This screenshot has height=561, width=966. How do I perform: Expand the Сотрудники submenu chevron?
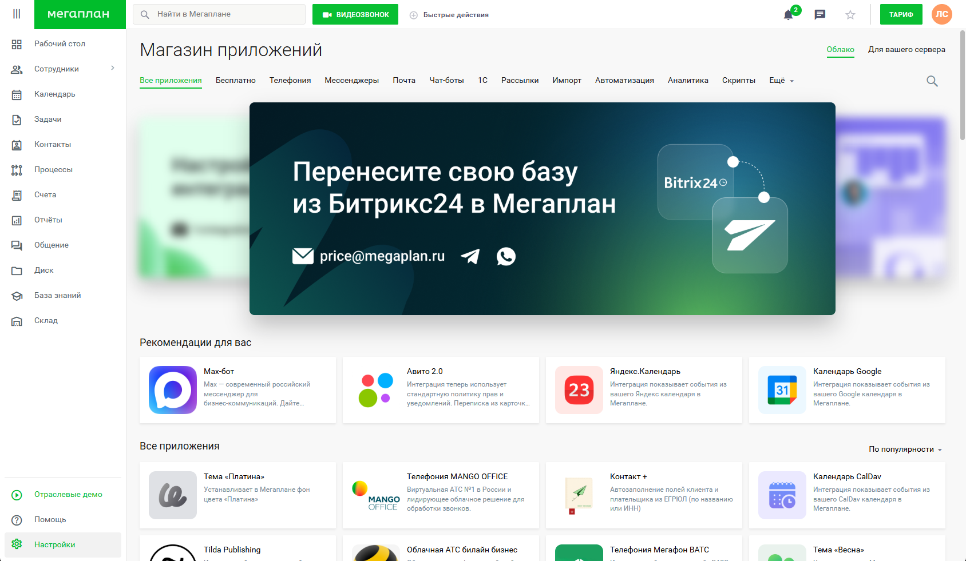coord(113,68)
